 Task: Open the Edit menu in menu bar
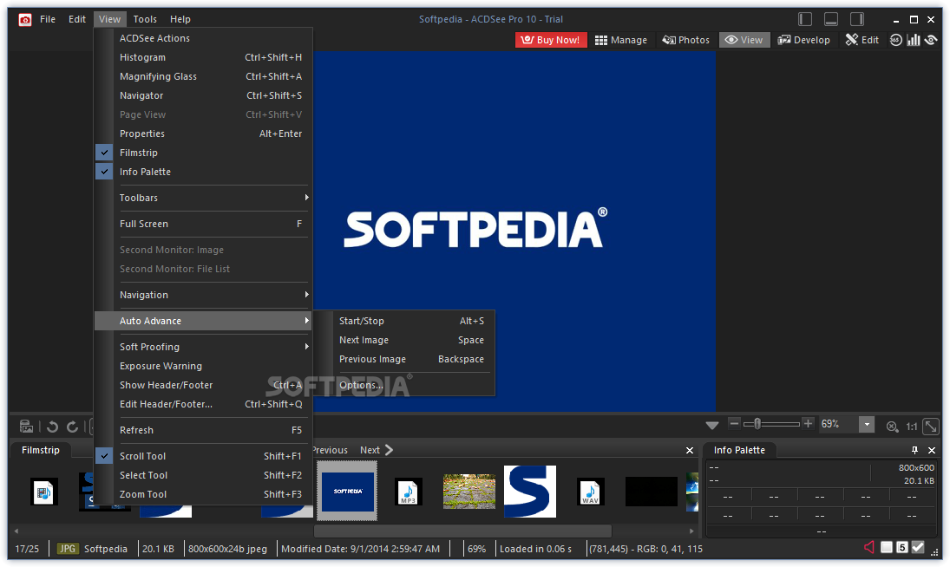[x=77, y=19]
